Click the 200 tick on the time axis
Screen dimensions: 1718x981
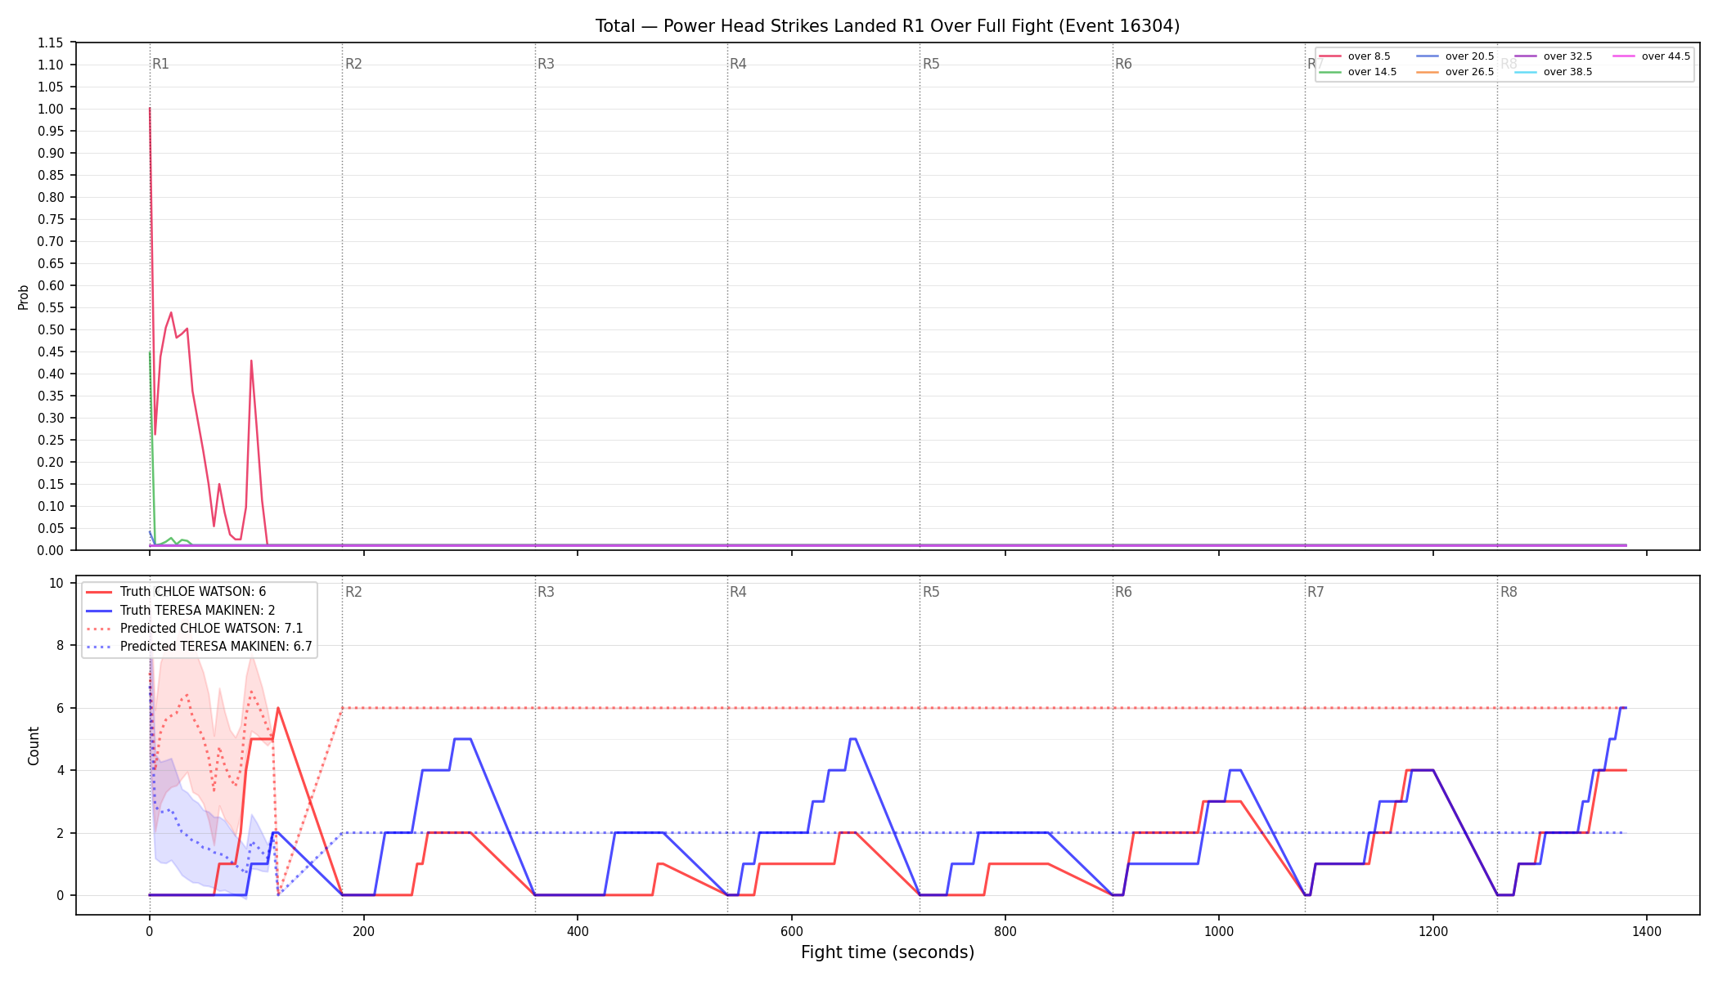[363, 930]
